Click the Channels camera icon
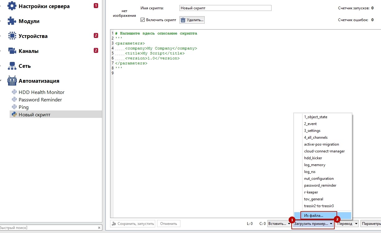381x233 pixels. [x=12, y=51]
